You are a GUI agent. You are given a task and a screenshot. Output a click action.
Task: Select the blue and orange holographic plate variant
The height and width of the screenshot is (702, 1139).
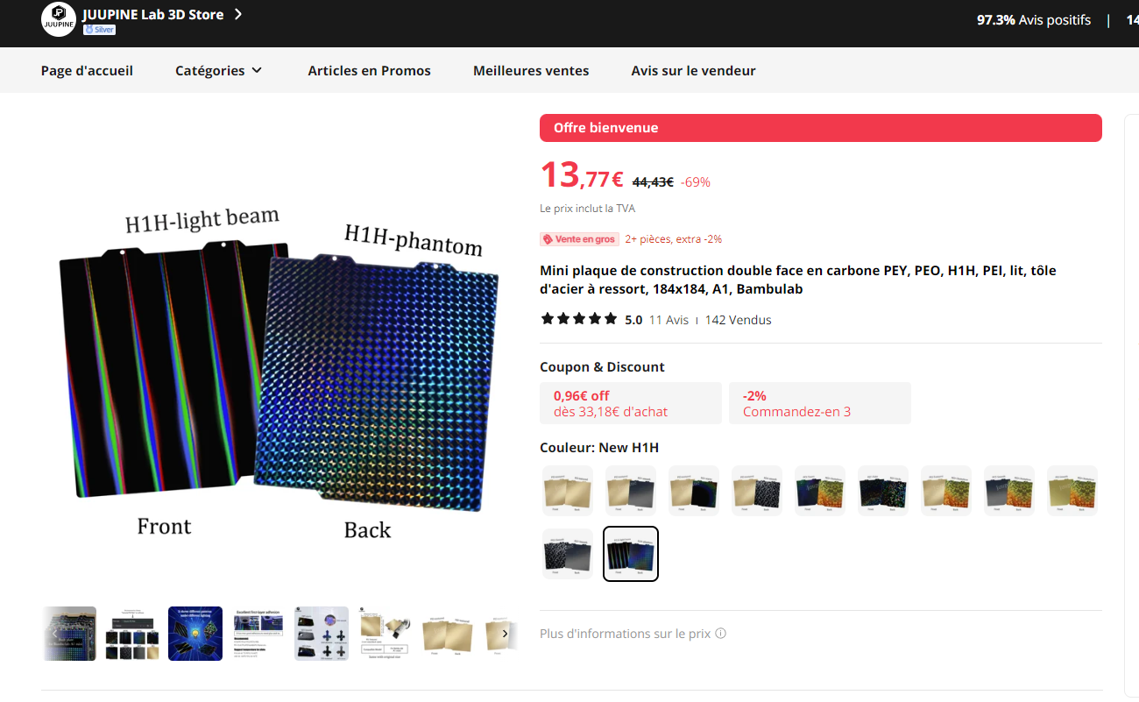[x=820, y=491]
